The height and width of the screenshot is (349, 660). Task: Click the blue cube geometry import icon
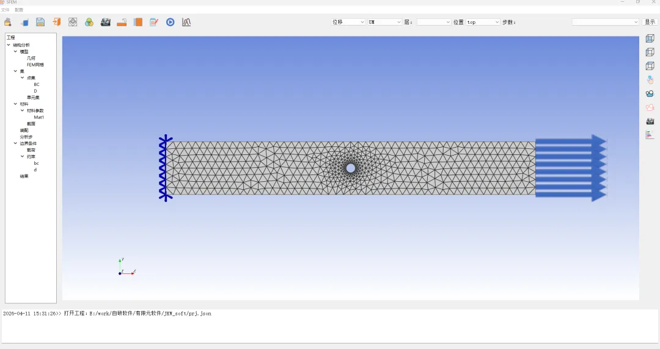[24, 23]
